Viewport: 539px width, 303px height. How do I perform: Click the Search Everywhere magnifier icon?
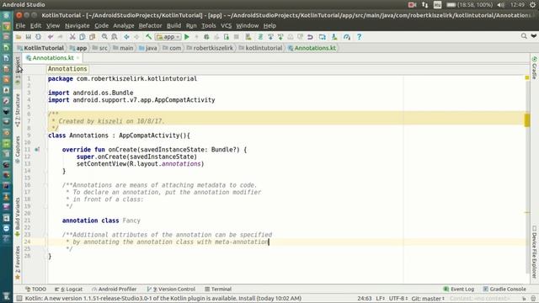click(x=524, y=36)
